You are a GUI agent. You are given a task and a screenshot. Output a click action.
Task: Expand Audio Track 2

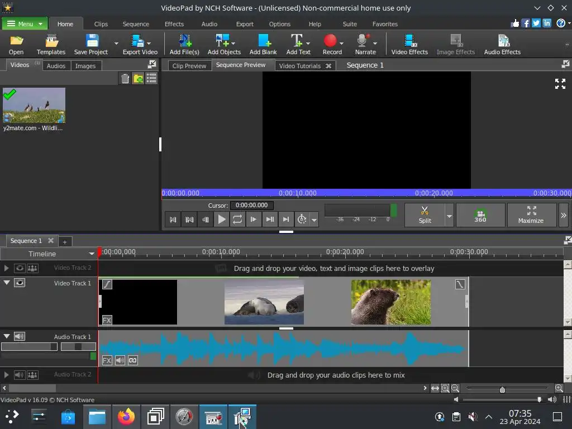coord(6,375)
